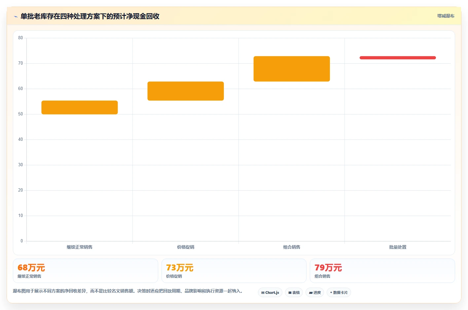The image size is (468, 310).
Task: Click the y-axis label 80
Action: tap(20, 38)
